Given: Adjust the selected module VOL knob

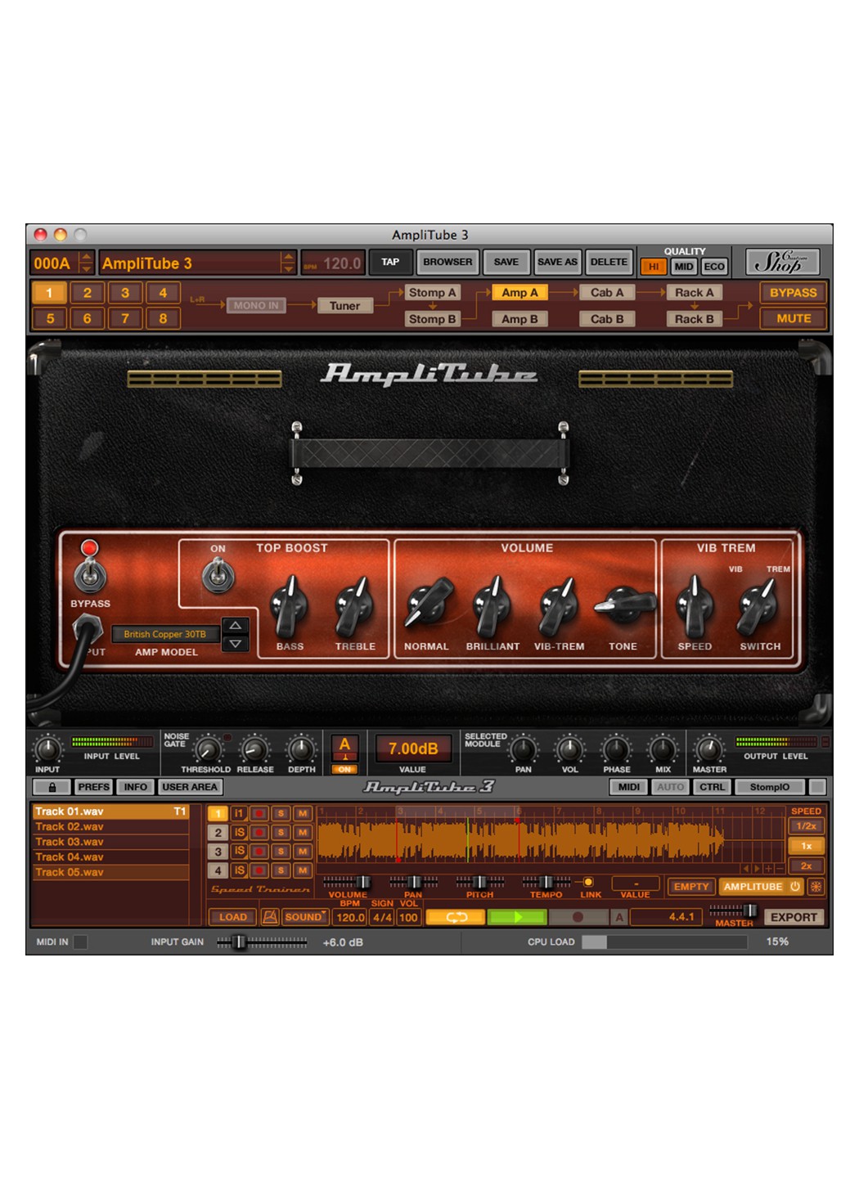Looking at the screenshot, I should [x=569, y=749].
